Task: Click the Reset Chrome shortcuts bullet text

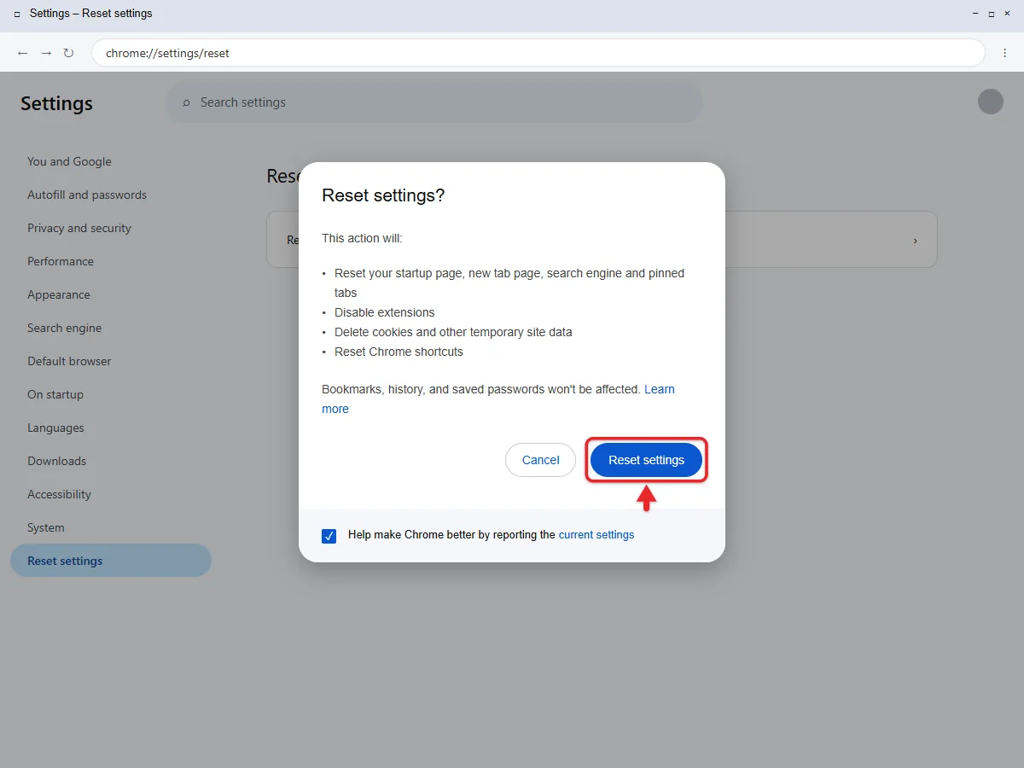Action: point(399,352)
